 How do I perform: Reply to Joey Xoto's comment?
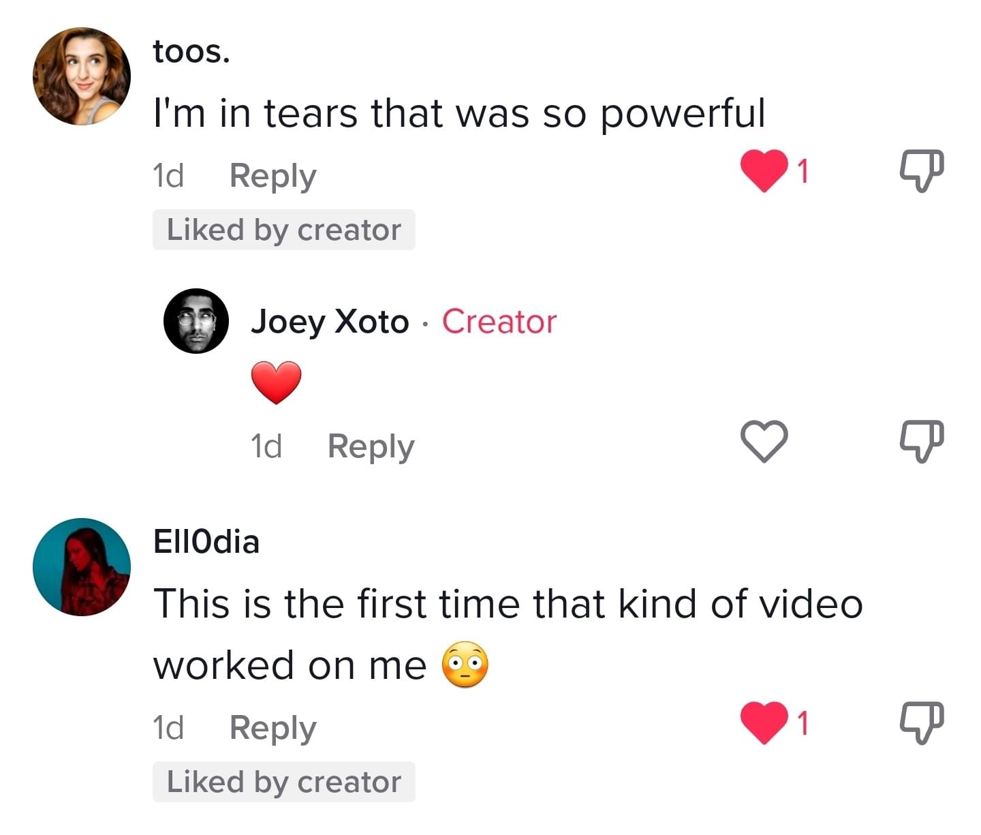[x=371, y=446]
